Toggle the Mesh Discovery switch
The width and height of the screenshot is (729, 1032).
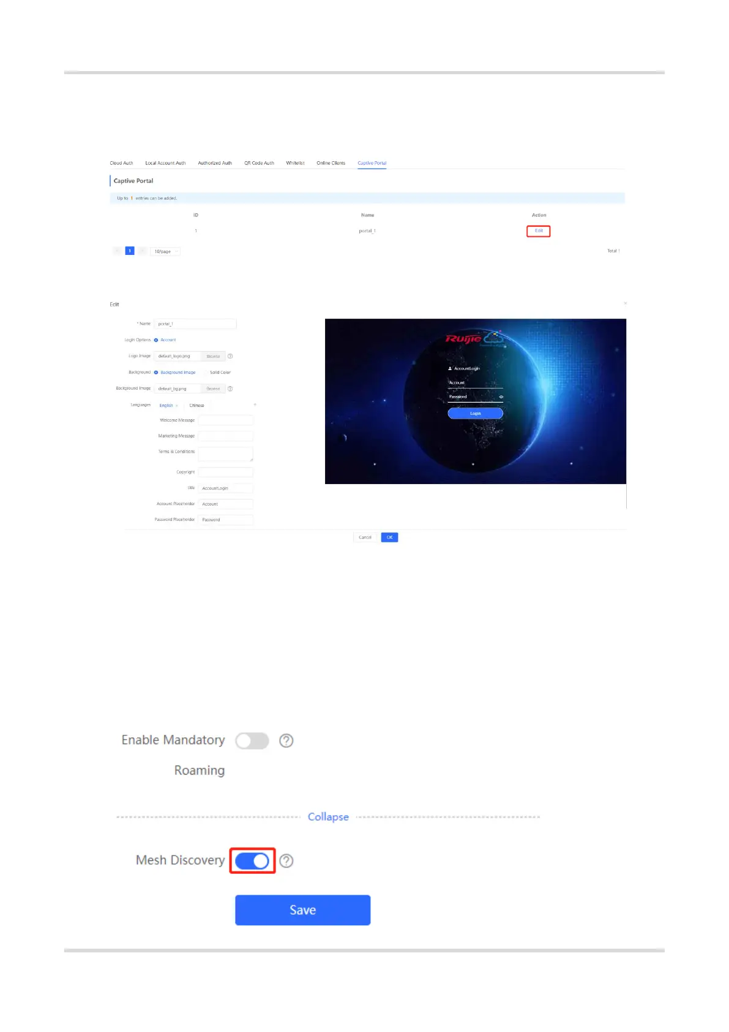point(252,860)
